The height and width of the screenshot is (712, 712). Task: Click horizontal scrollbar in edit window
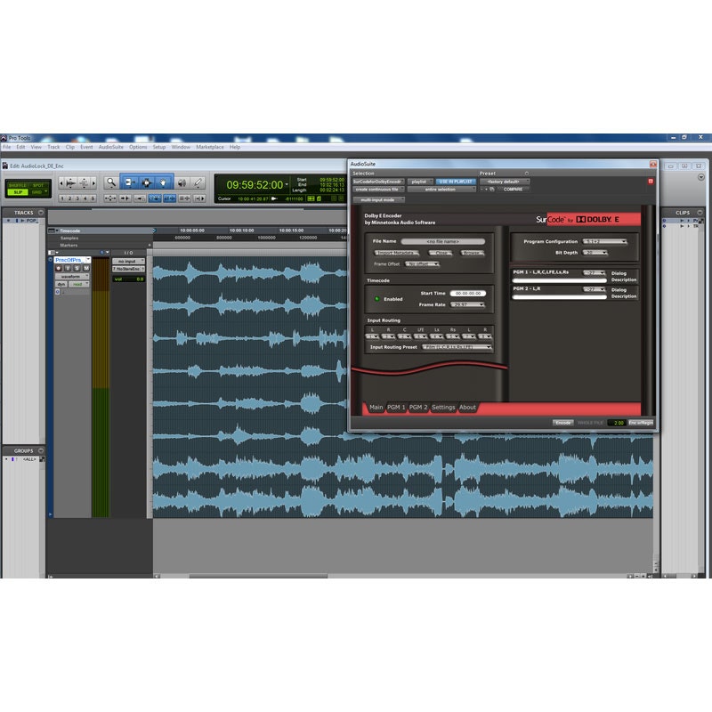coord(258,576)
